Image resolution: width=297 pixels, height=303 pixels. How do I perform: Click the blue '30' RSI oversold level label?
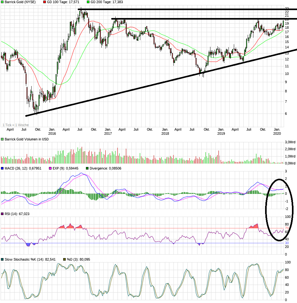coord(287,243)
